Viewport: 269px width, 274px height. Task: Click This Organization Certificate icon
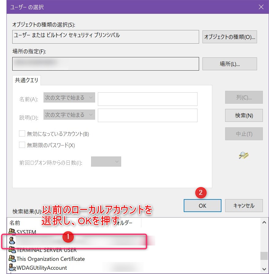click(12, 259)
